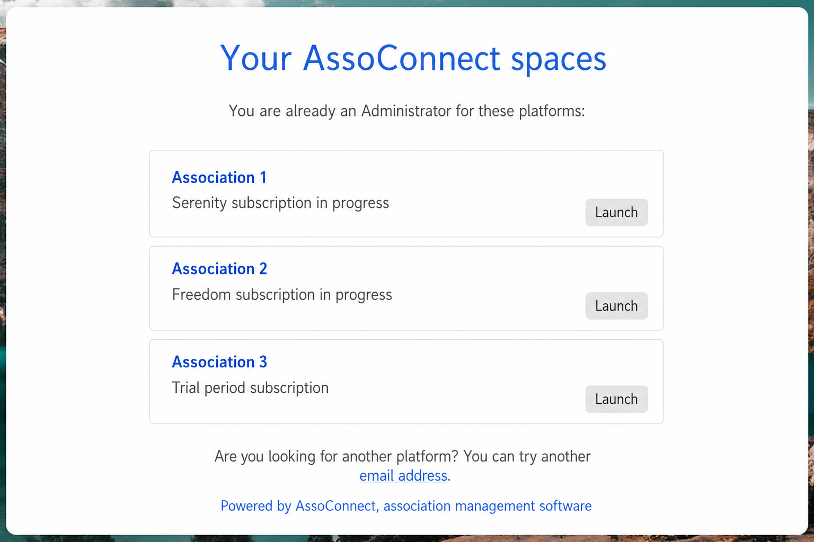Open the Association 1 title link
Image resolution: width=814 pixels, height=542 pixels.
[x=219, y=177]
